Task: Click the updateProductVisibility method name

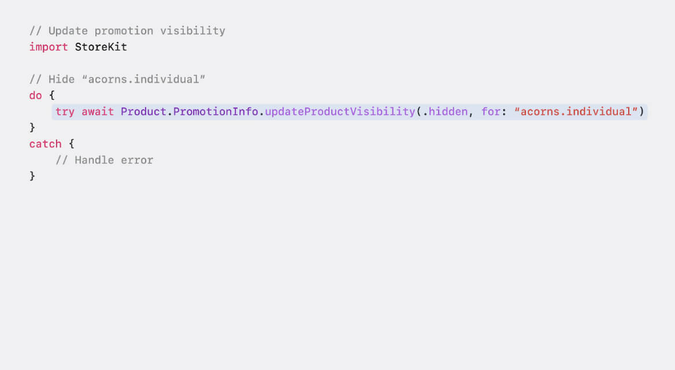Action: [x=340, y=112]
